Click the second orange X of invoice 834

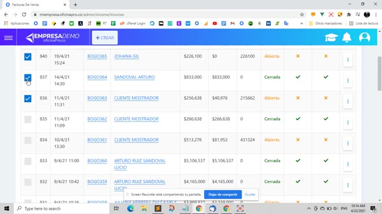click(x=326, y=140)
